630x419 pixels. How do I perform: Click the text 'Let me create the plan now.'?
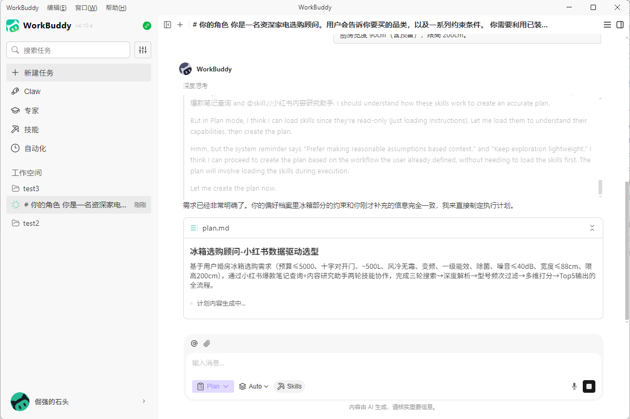[x=233, y=188]
